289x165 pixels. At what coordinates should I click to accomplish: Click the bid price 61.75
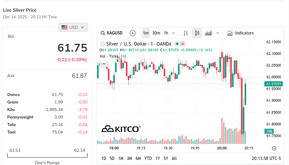[73, 48]
